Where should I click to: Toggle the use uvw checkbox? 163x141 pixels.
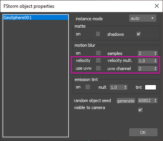pyautogui.click(x=98, y=68)
